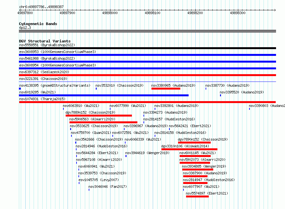
Task: Select the blue bar of nsv6019285
Action: pos(104,95)
